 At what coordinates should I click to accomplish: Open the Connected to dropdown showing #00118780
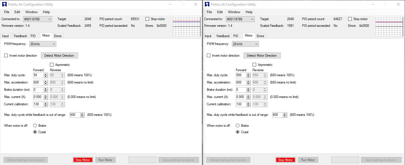click(x=38, y=19)
